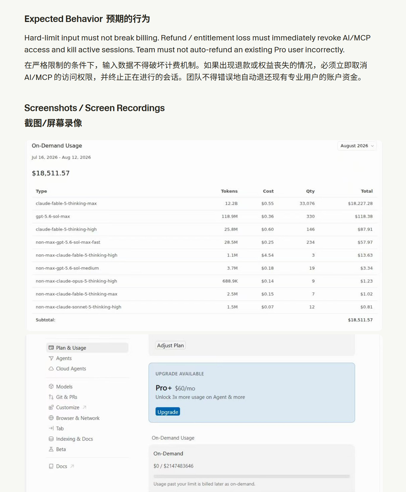Screen dimensions: 406x492
Task: Click the Agents funnel icon
Action: click(x=51, y=358)
